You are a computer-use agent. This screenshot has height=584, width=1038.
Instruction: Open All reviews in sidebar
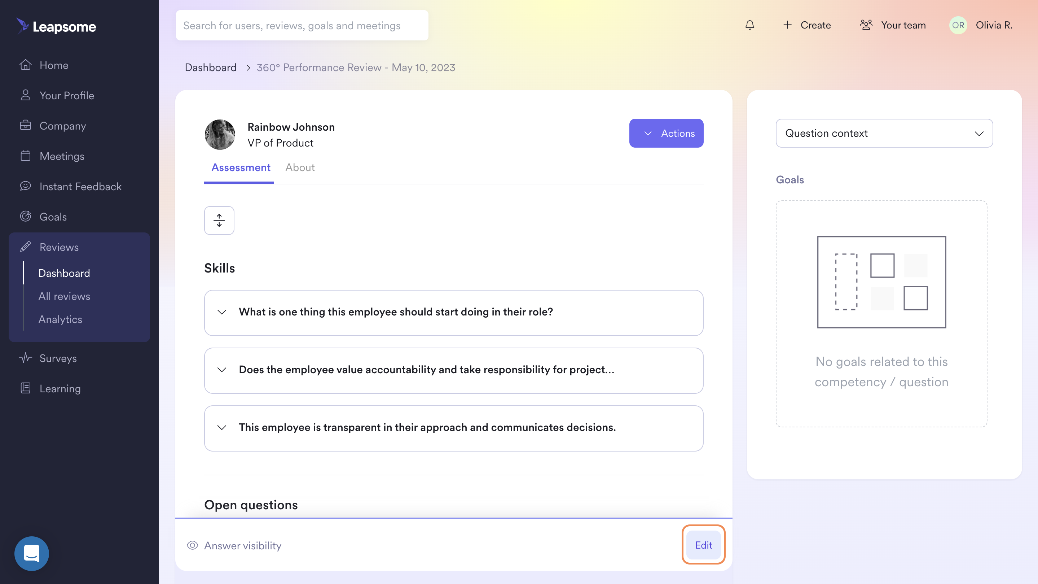pos(64,296)
